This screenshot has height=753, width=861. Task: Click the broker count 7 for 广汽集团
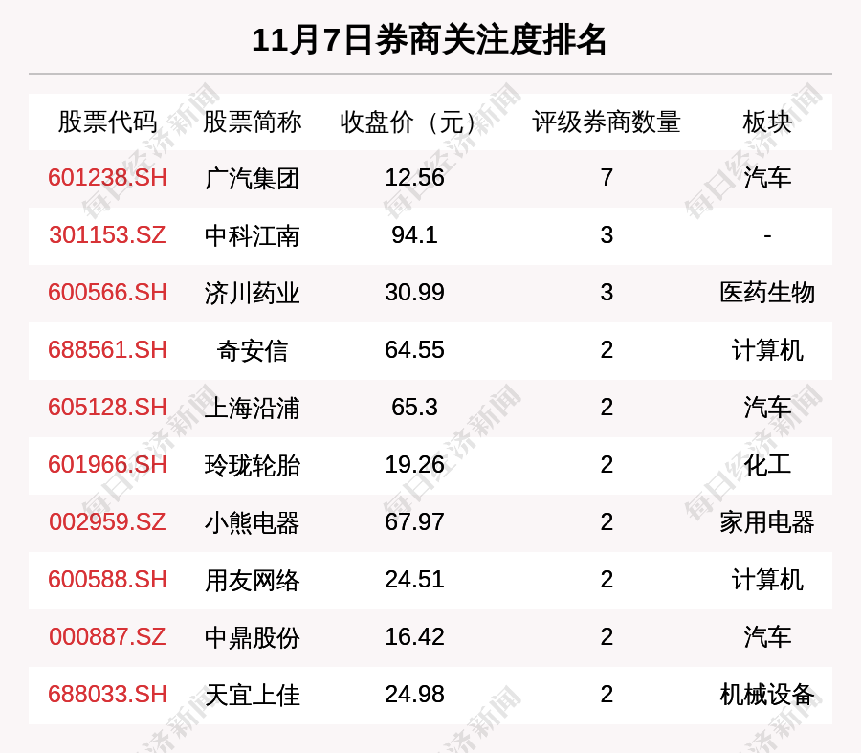[x=607, y=178]
